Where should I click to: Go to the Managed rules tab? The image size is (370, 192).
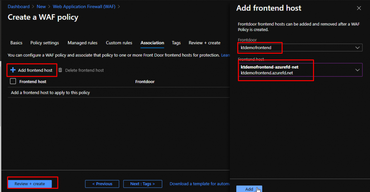click(83, 43)
